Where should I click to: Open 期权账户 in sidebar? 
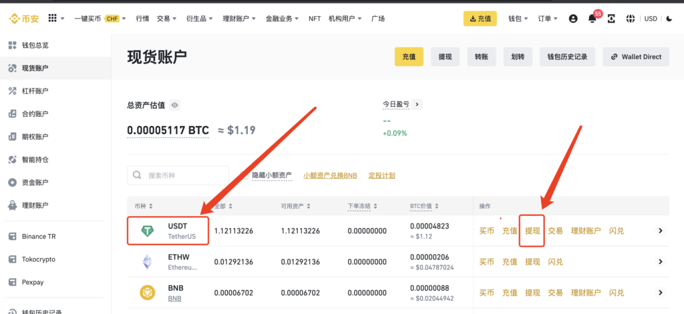(55, 137)
